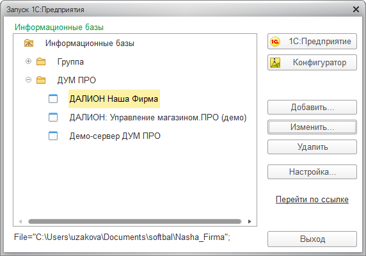The image size is (366, 256).
Task: Expand the Группа tree node
Action: pos(28,61)
